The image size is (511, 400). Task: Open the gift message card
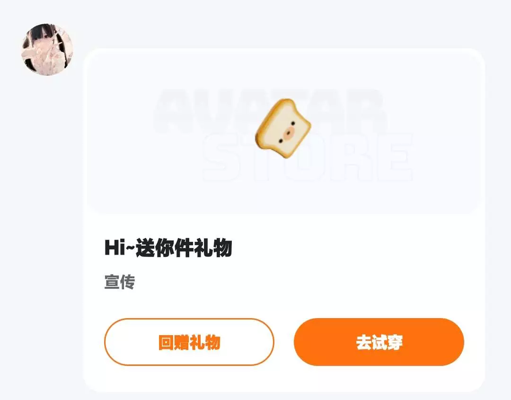[x=284, y=220]
